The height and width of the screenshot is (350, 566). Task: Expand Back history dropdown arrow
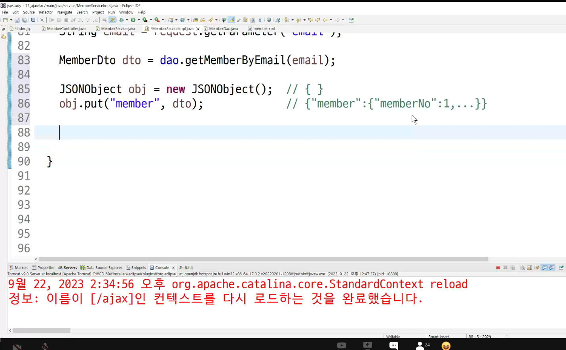click(331, 20)
